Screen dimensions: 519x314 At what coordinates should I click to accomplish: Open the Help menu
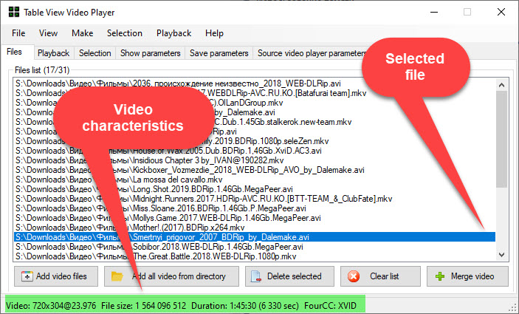coord(214,33)
